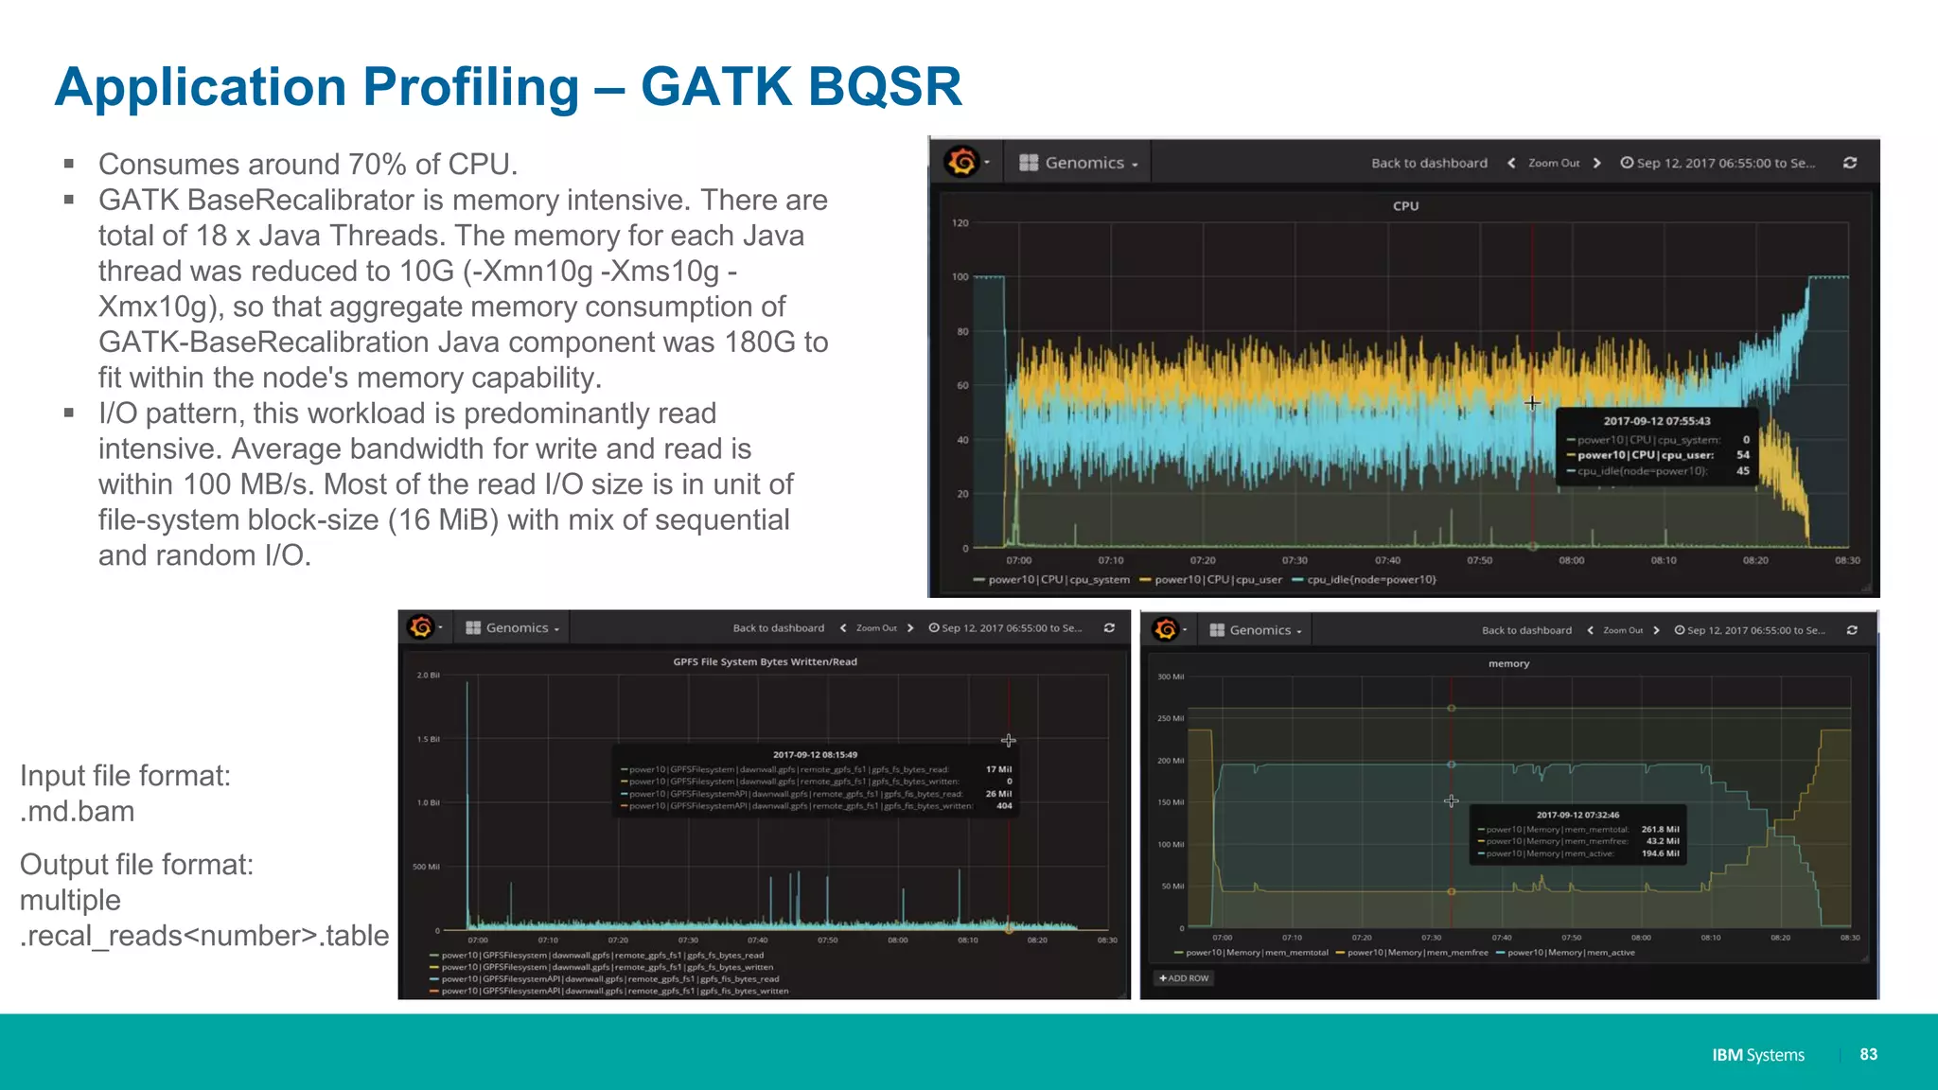This screenshot has width=1938, height=1090.
Task: Open time range picker in CPU dashboard
Action: click(1718, 163)
